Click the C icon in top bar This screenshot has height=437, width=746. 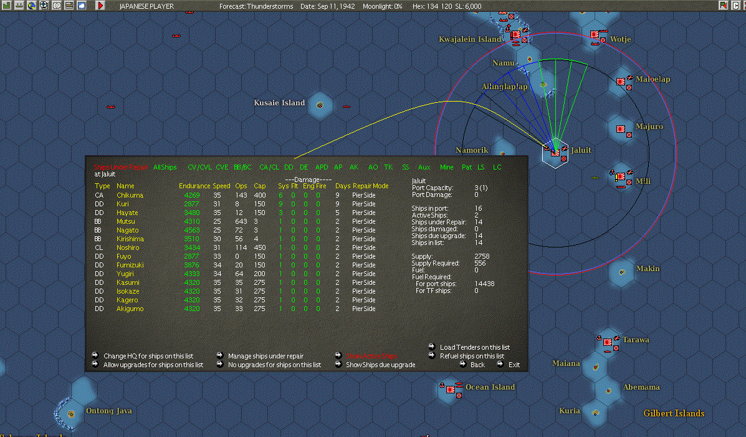(735, 5)
